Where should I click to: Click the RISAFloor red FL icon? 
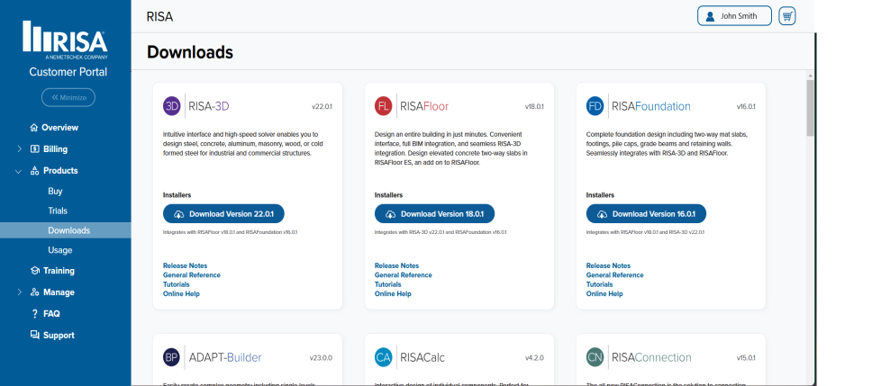(384, 106)
